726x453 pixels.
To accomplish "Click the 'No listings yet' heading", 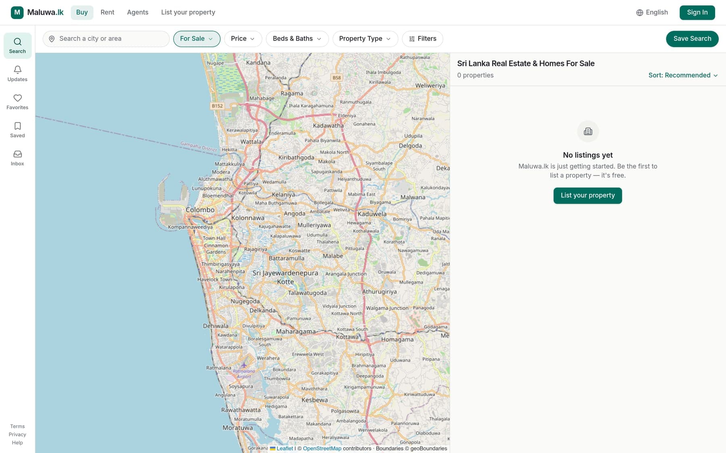I will pos(588,155).
